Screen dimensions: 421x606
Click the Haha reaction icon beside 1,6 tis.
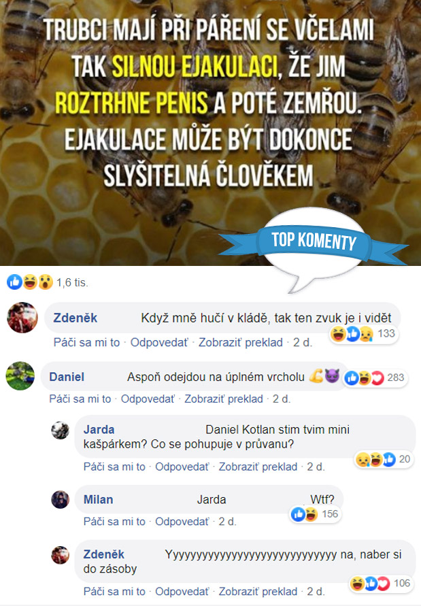[30, 282]
